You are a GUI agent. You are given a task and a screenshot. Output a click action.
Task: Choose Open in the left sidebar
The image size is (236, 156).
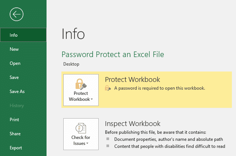(x=15, y=63)
